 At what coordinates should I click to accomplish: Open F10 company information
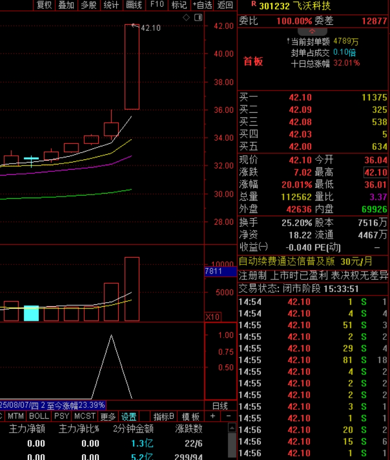pyautogui.click(x=157, y=5)
